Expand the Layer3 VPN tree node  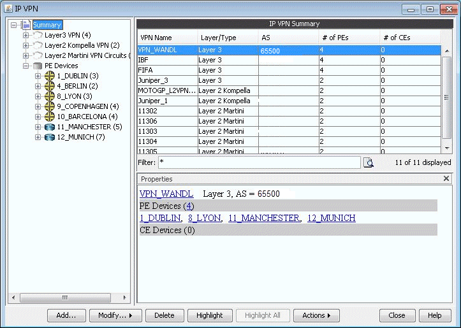(26, 35)
